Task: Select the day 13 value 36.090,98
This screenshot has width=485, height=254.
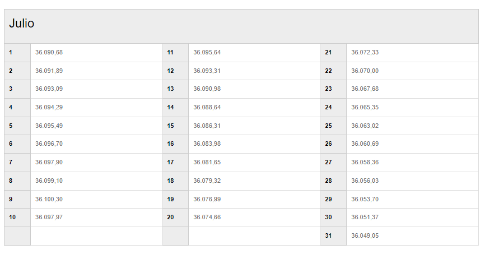Action: tap(207, 89)
